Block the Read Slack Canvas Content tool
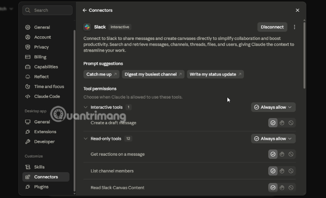326x198 pixels. click(x=291, y=188)
